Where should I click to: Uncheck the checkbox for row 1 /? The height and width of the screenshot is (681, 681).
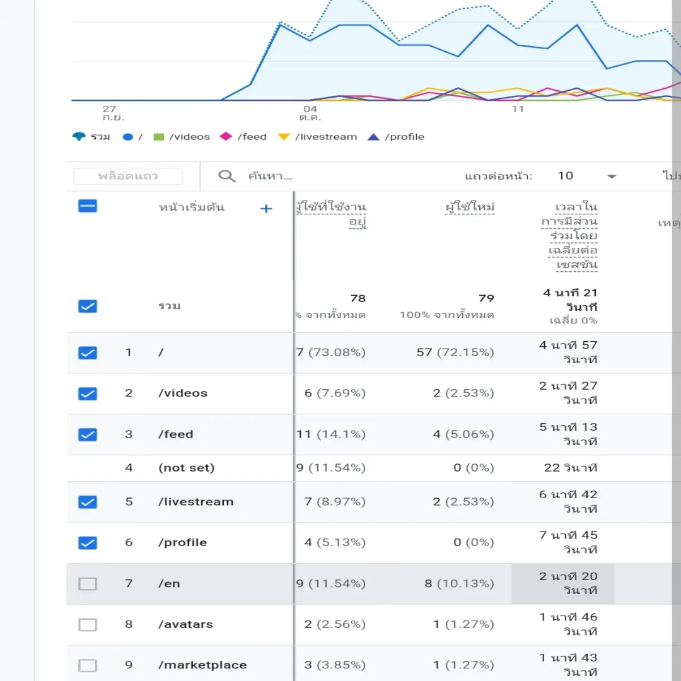(x=88, y=352)
